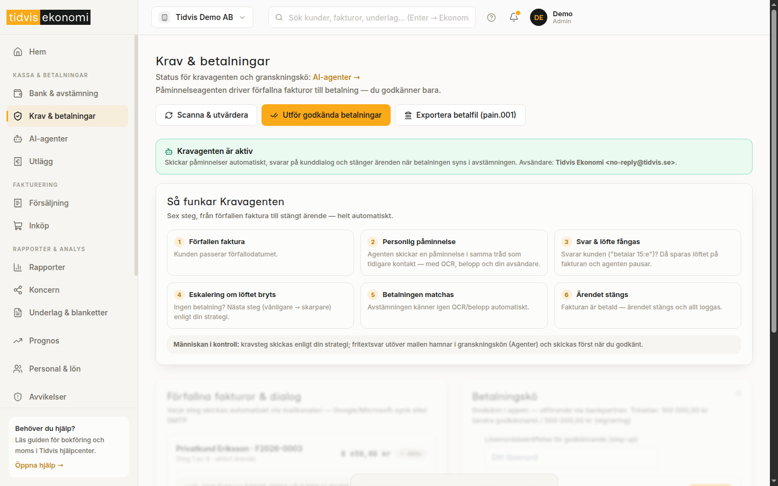Viewport: 778px width, 486px height.
Task: Click the Hem house icon
Action: 18,52
